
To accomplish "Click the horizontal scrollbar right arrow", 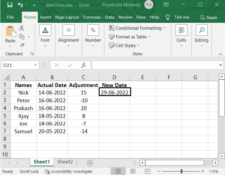I will (x=215, y=163).
